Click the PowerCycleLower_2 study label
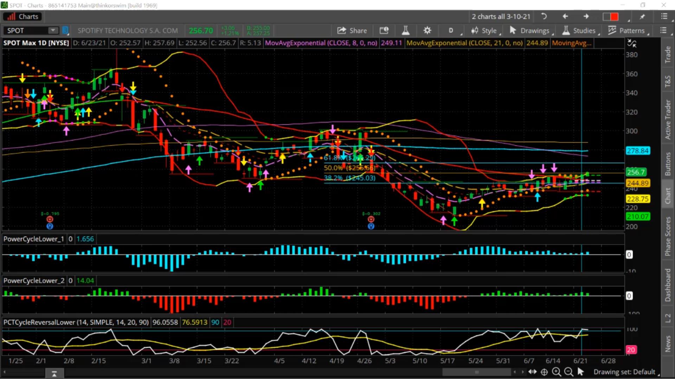675x379 pixels. (x=34, y=281)
